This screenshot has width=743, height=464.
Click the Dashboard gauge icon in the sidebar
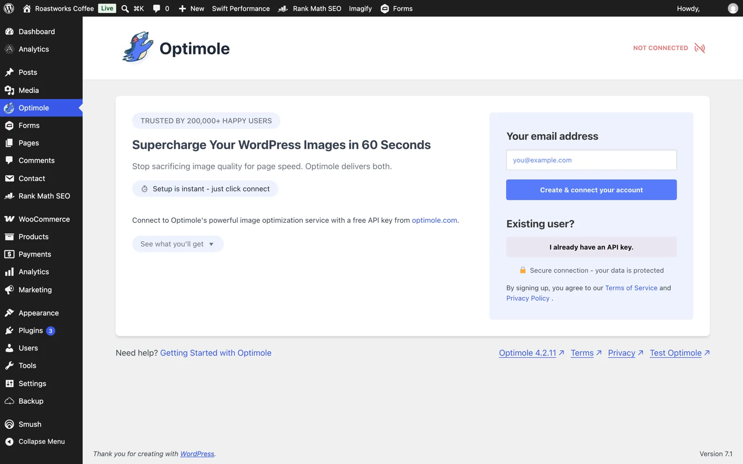9,32
